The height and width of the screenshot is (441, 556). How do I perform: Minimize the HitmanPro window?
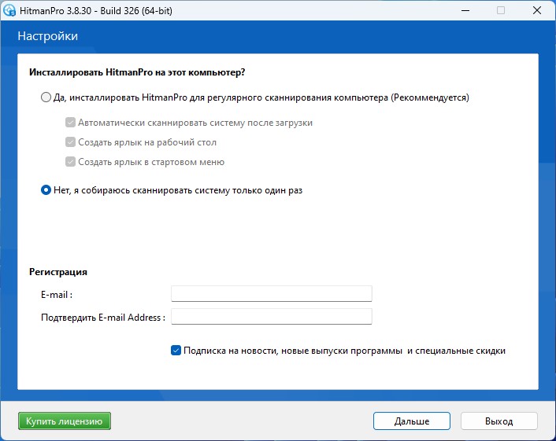(x=465, y=11)
